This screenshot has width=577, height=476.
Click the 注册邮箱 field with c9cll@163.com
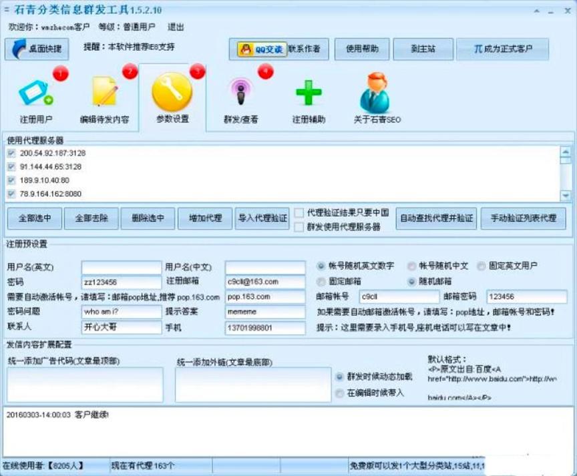pyautogui.click(x=265, y=282)
